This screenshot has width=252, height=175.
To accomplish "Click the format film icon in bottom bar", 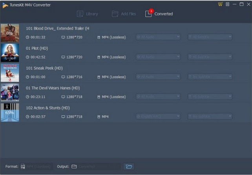I will coord(23,166).
